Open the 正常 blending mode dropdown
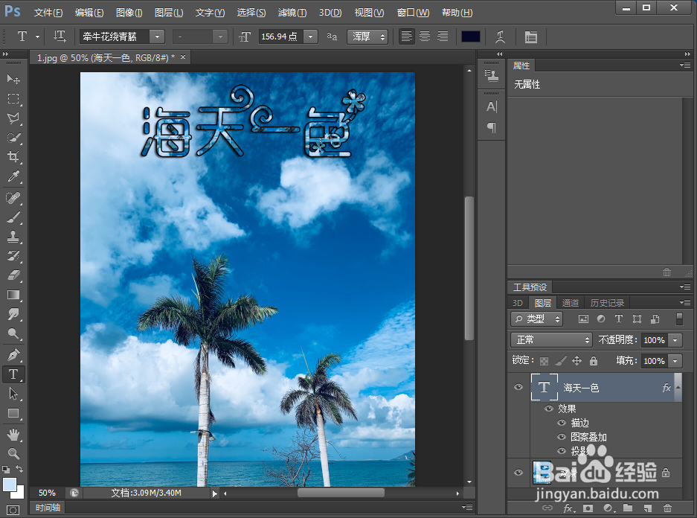The height and width of the screenshot is (518, 697). [550, 339]
